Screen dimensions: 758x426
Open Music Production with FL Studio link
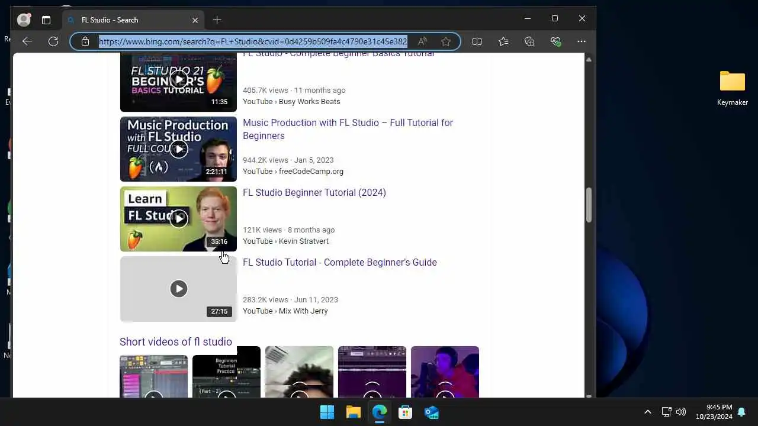coord(348,129)
